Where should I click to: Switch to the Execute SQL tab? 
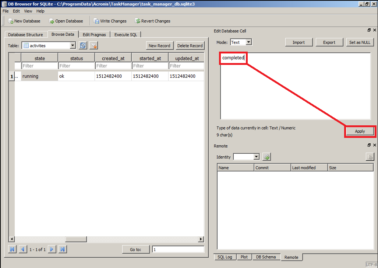(x=126, y=35)
